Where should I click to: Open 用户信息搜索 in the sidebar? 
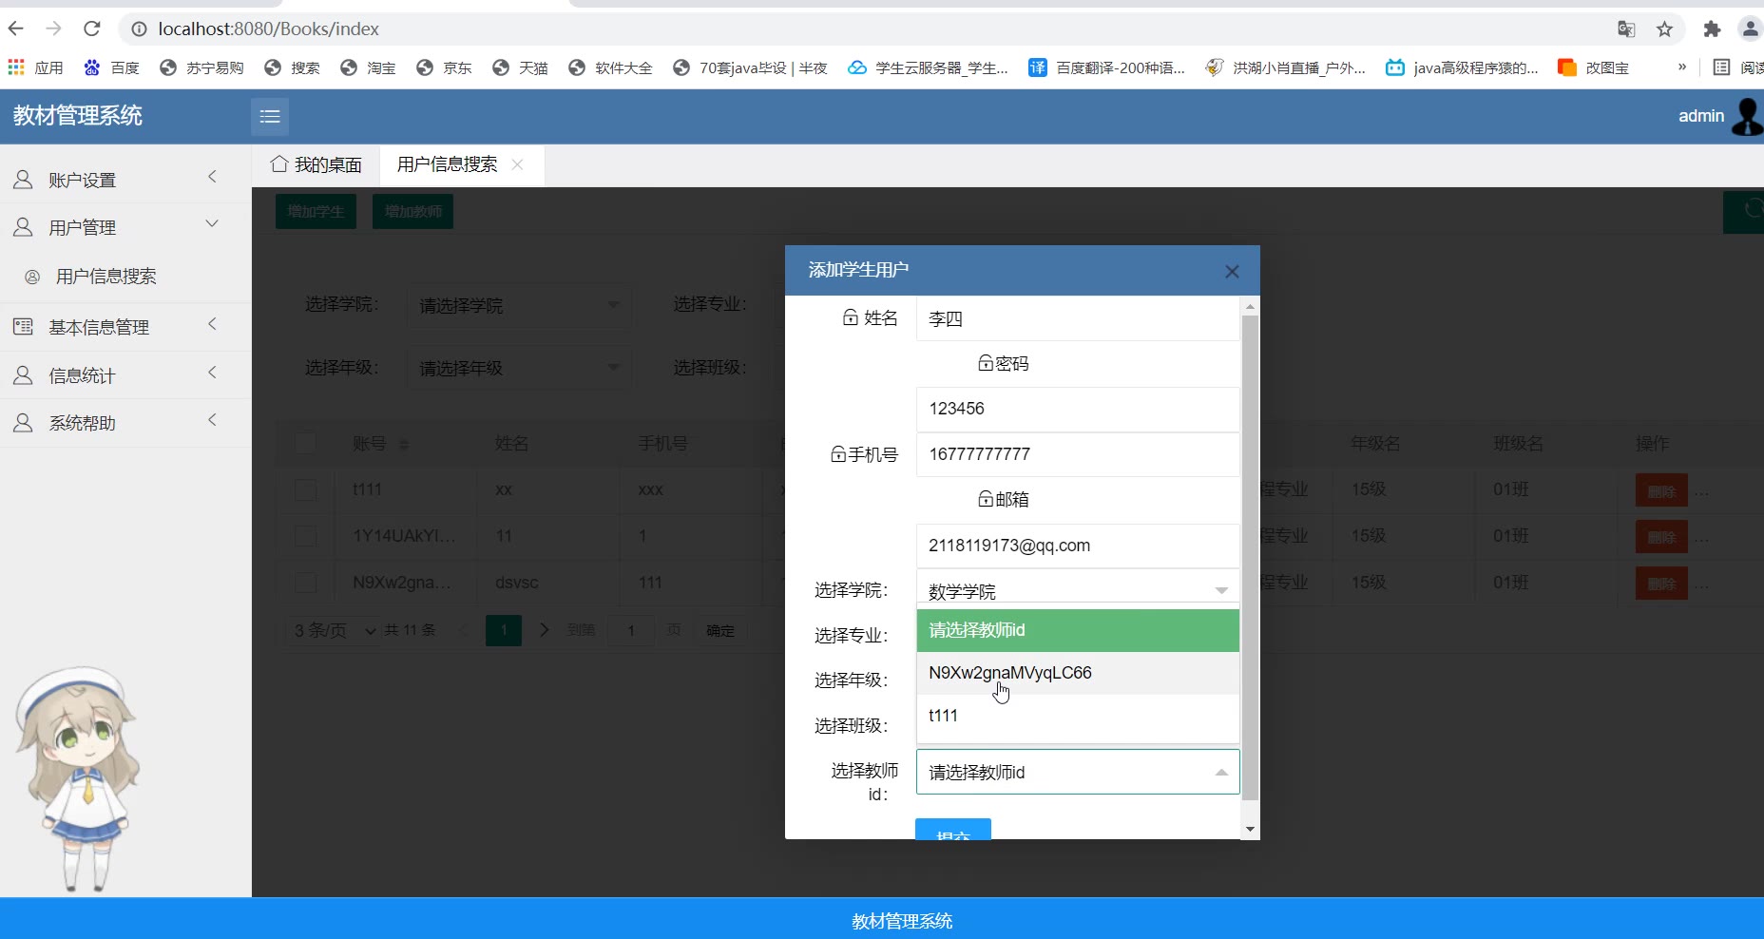tap(105, 277)
